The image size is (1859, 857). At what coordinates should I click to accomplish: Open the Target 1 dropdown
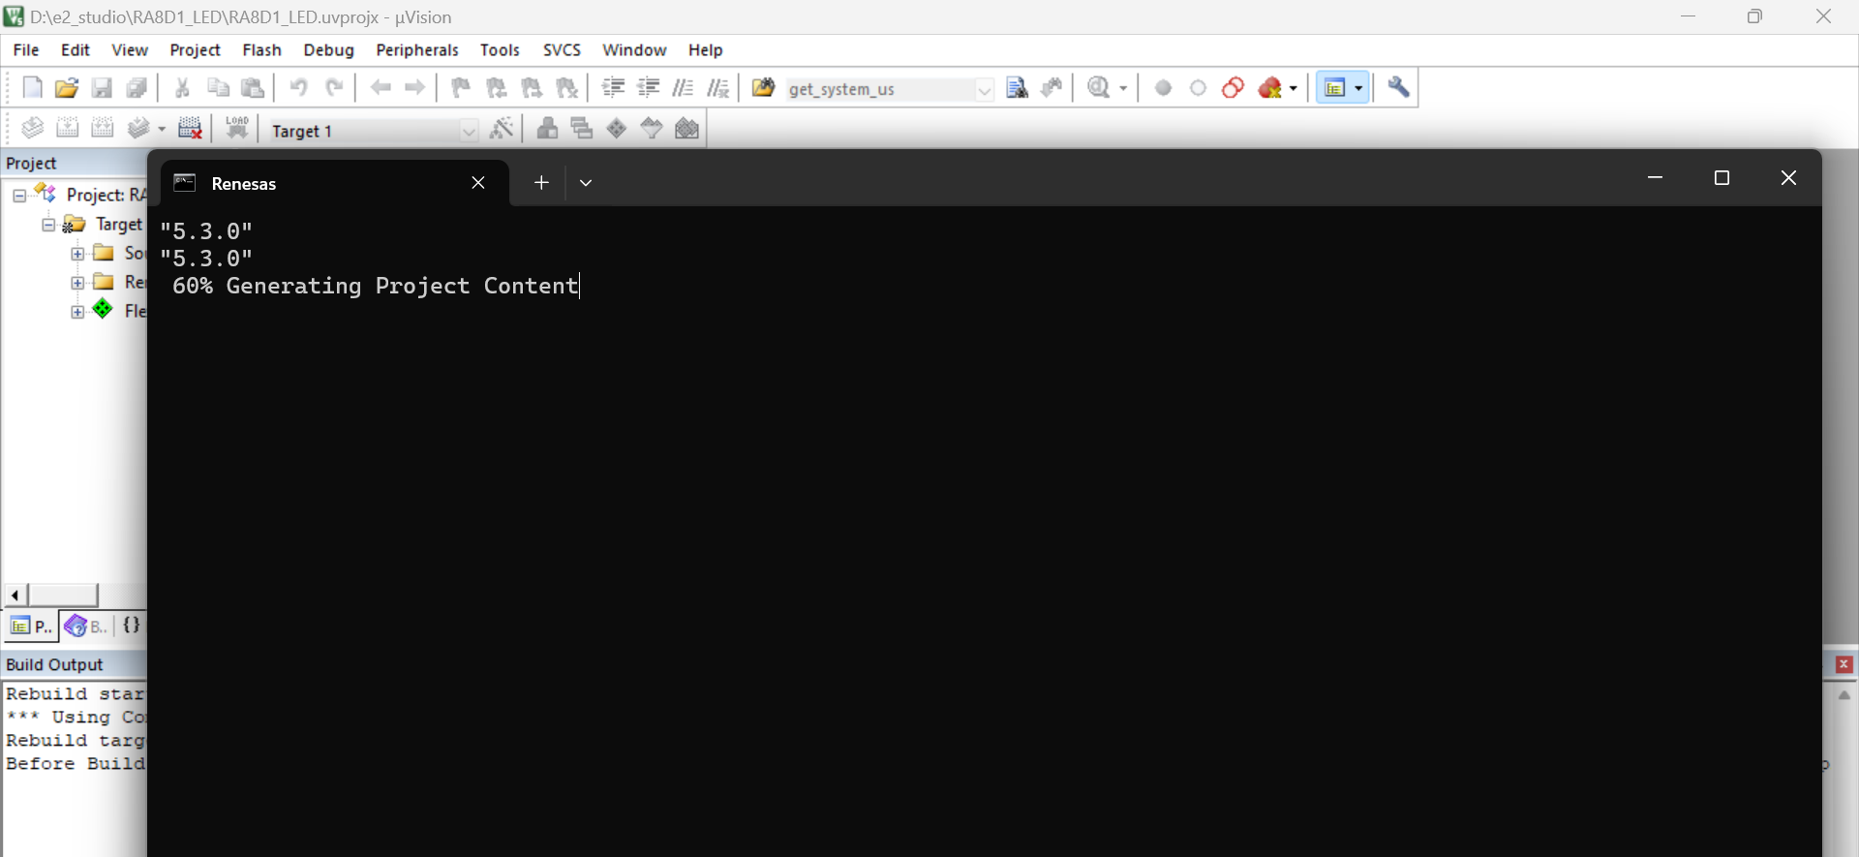(470, 131)
